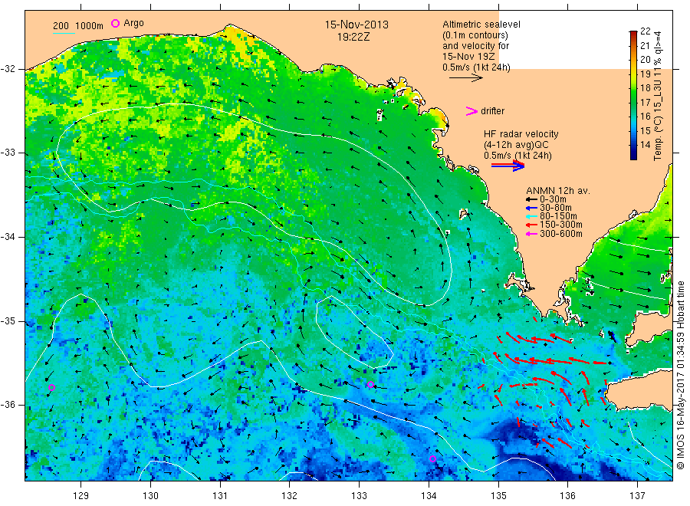The width and height of the screenshot is (690, 506).
Task: Click the Argo float marker near 128.6E, 35.8S
Action: coord(51,388)
